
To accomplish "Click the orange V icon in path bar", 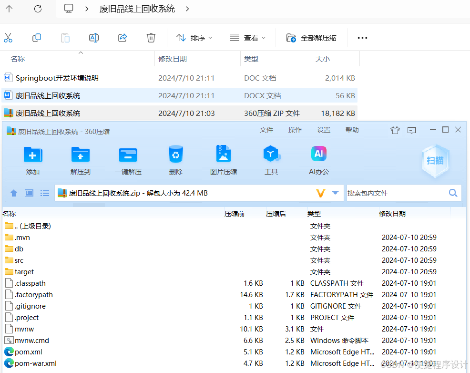I will point(321,193).
